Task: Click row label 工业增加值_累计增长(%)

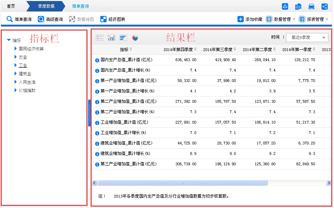Action: (123, 133)
